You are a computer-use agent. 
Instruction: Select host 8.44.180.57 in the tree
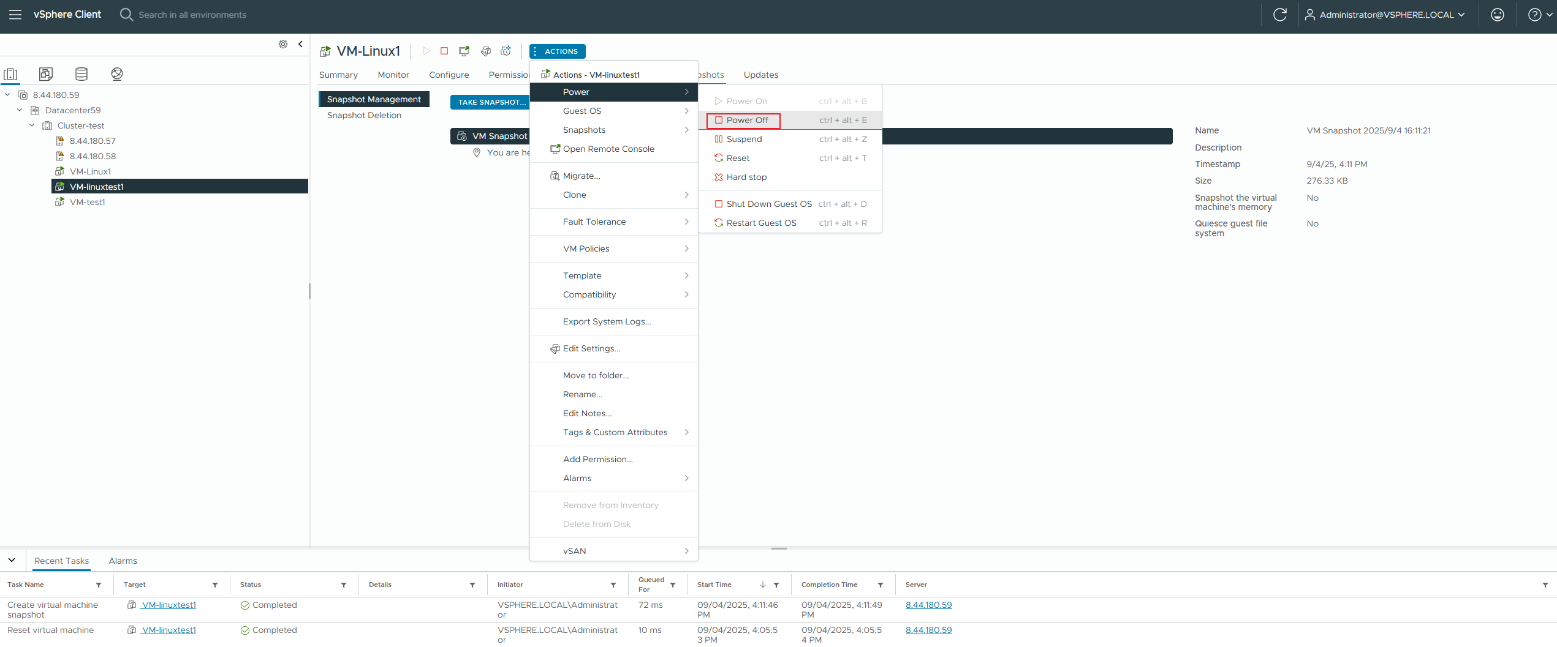tap(93, 141)
